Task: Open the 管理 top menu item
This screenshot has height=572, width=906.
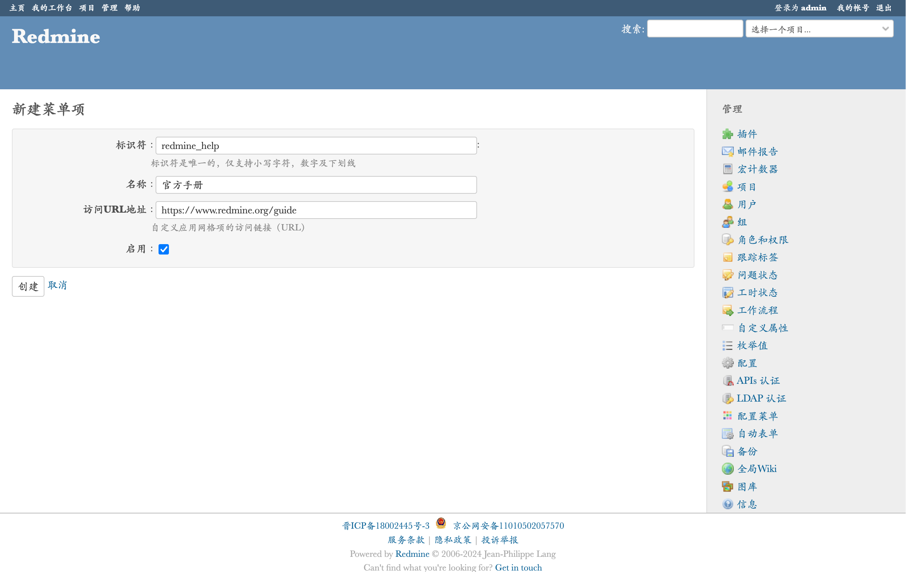Action: click(x=110, y=8)
